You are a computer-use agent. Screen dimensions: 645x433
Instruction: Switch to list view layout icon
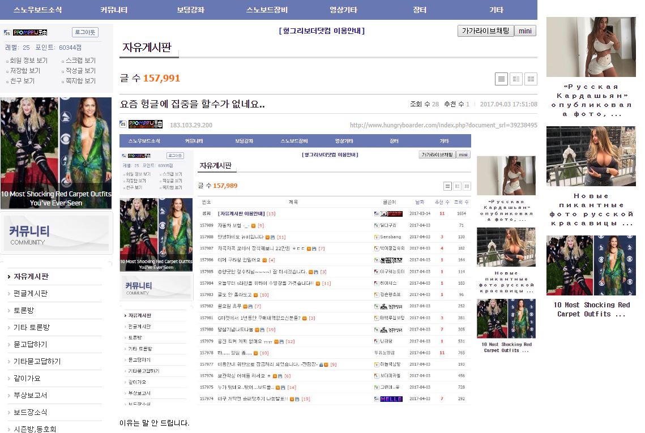(501, 79)
